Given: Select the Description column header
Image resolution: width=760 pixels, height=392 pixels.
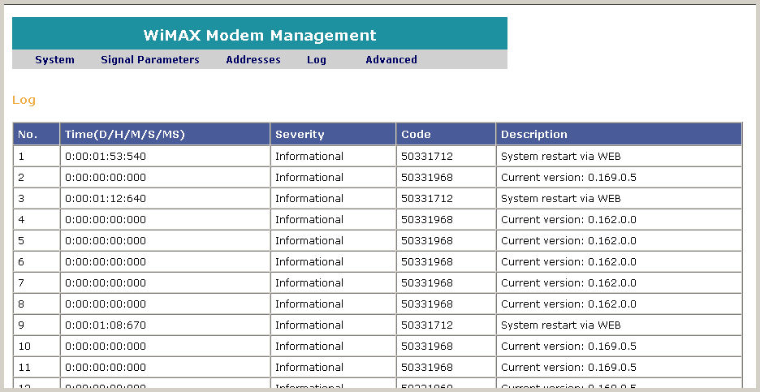Looking at the screenshot, I should (x=533, y=134).
